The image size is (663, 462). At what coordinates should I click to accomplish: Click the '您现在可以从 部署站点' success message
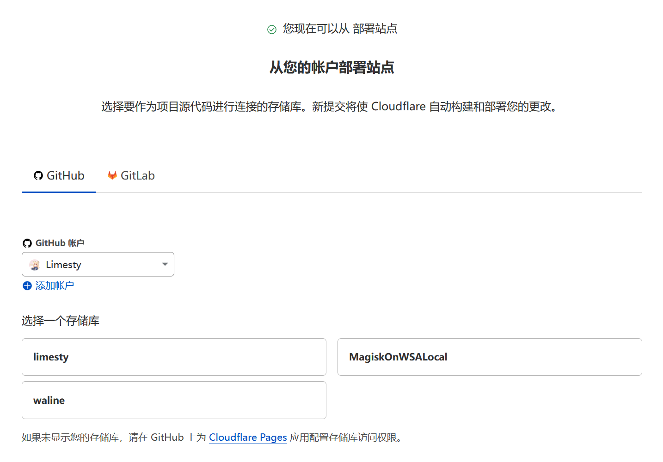pos(340,29)
